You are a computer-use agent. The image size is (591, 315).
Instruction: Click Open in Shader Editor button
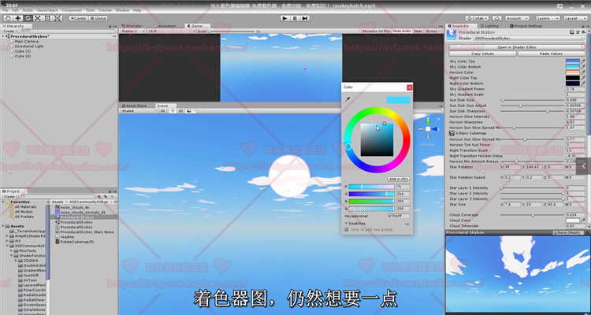coord(517,47)
